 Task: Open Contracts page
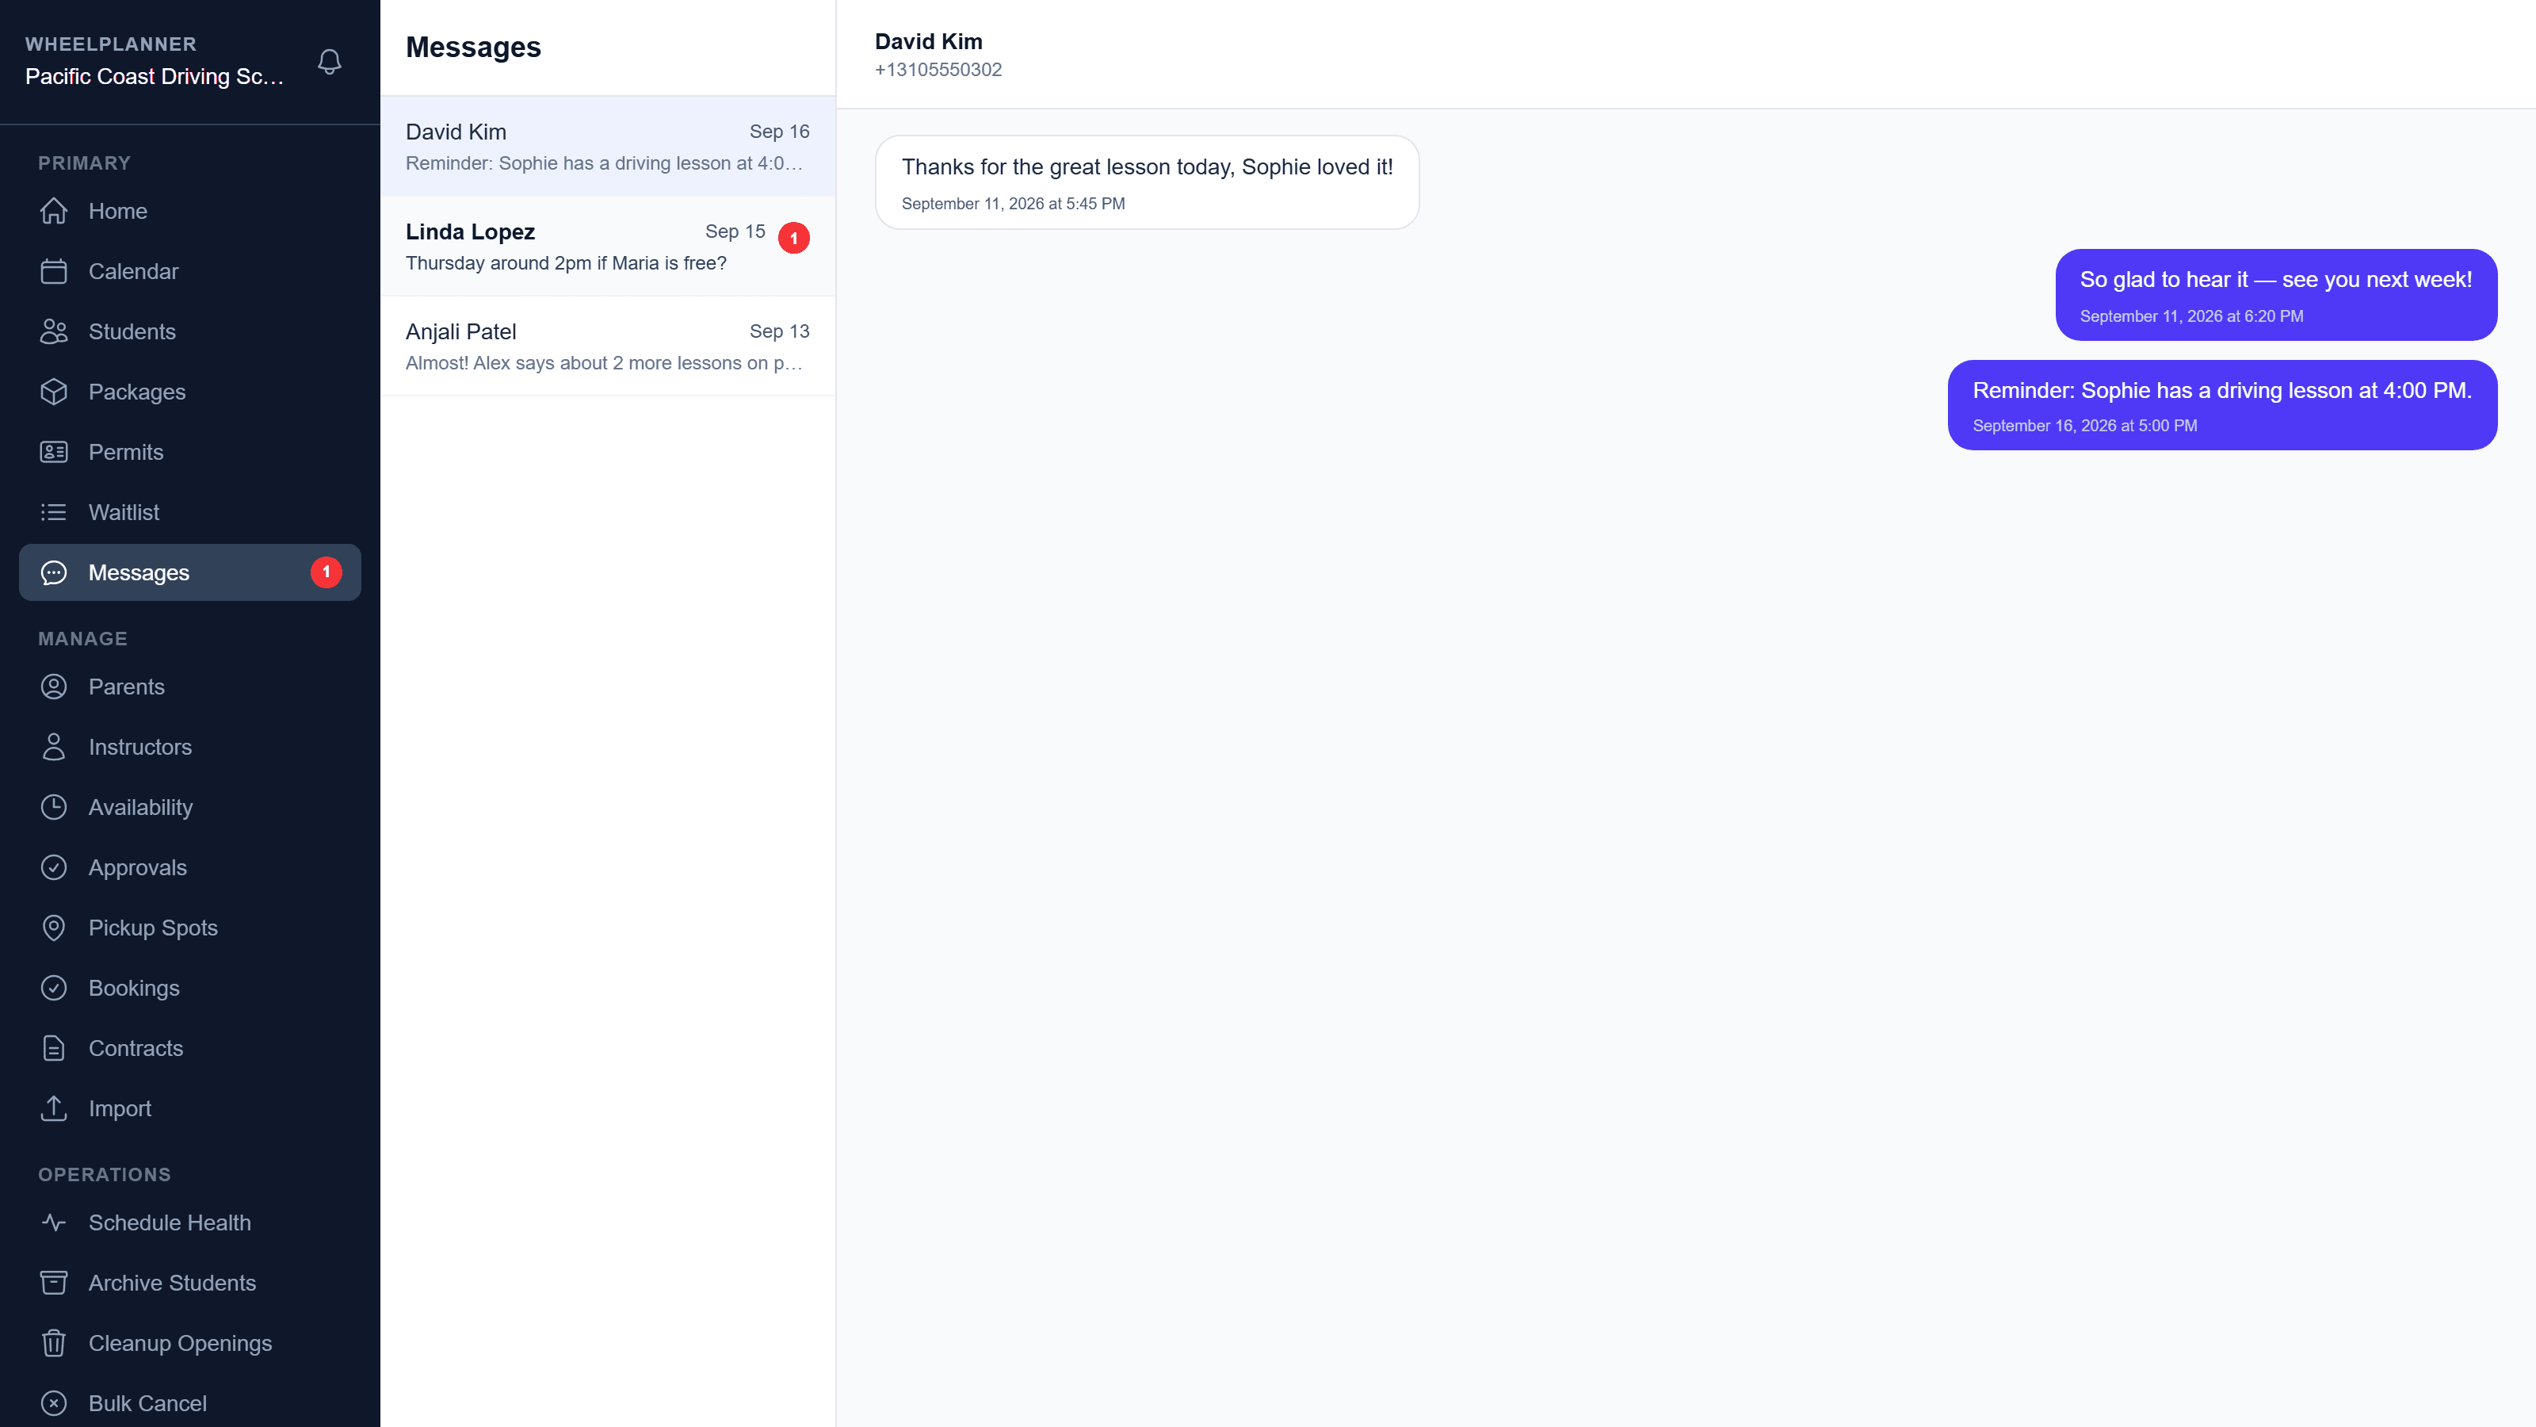[x=190, y=1048]
